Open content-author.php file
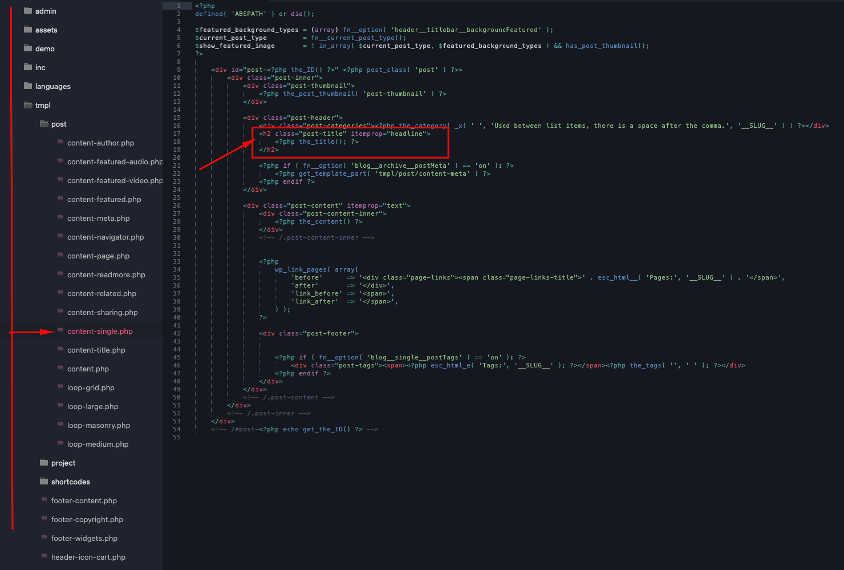This screenshot has width=844, height=570. click(101, 143)
